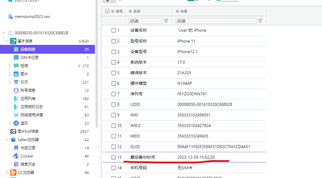
Task: Check row 9 IMEI checkbox
Action: [114, 115]
